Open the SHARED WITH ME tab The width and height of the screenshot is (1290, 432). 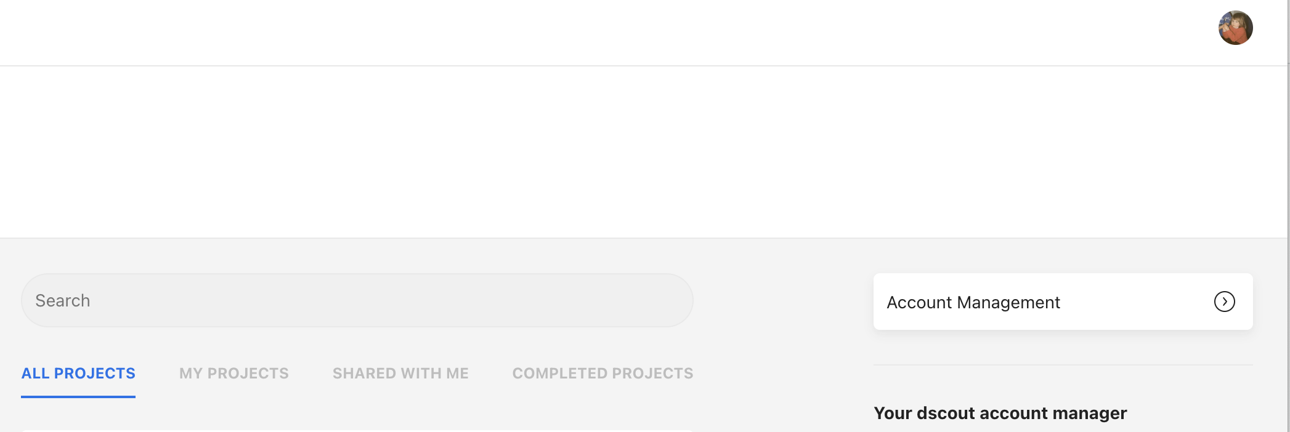[x=400, y=374]
